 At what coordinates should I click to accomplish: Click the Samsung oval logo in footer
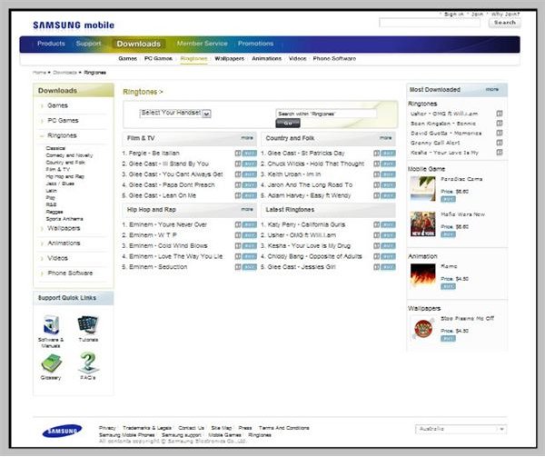pos(62,431)
